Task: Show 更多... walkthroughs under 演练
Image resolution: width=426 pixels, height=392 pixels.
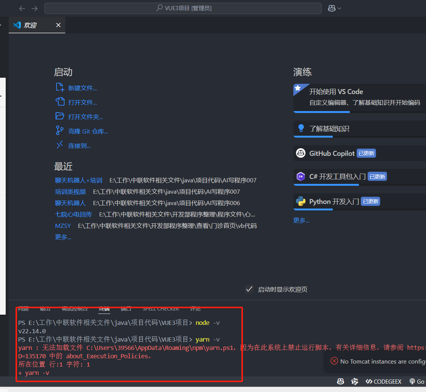Action: coord(301,220)
